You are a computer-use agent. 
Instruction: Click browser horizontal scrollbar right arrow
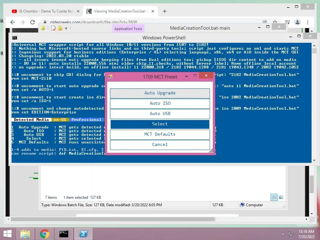306,219
